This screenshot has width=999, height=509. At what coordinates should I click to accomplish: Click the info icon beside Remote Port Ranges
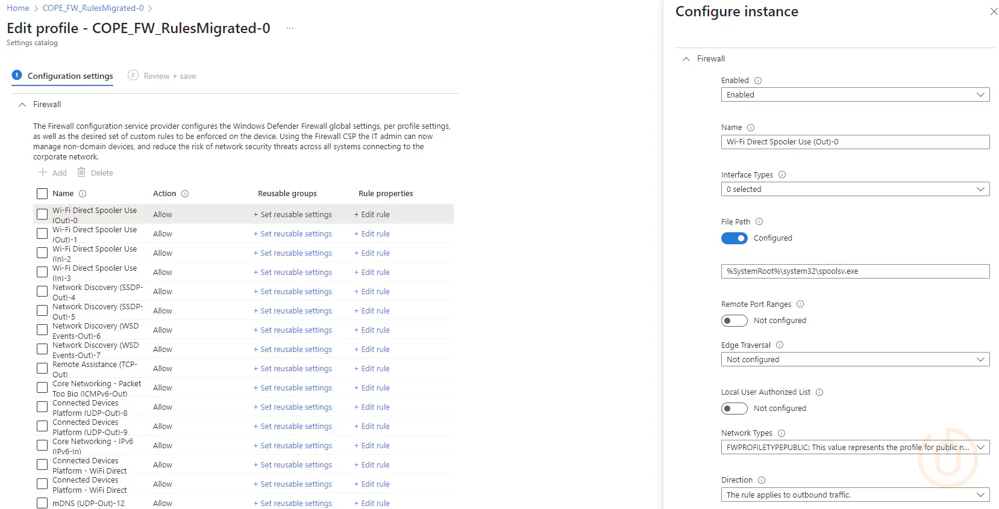(800, 304)
